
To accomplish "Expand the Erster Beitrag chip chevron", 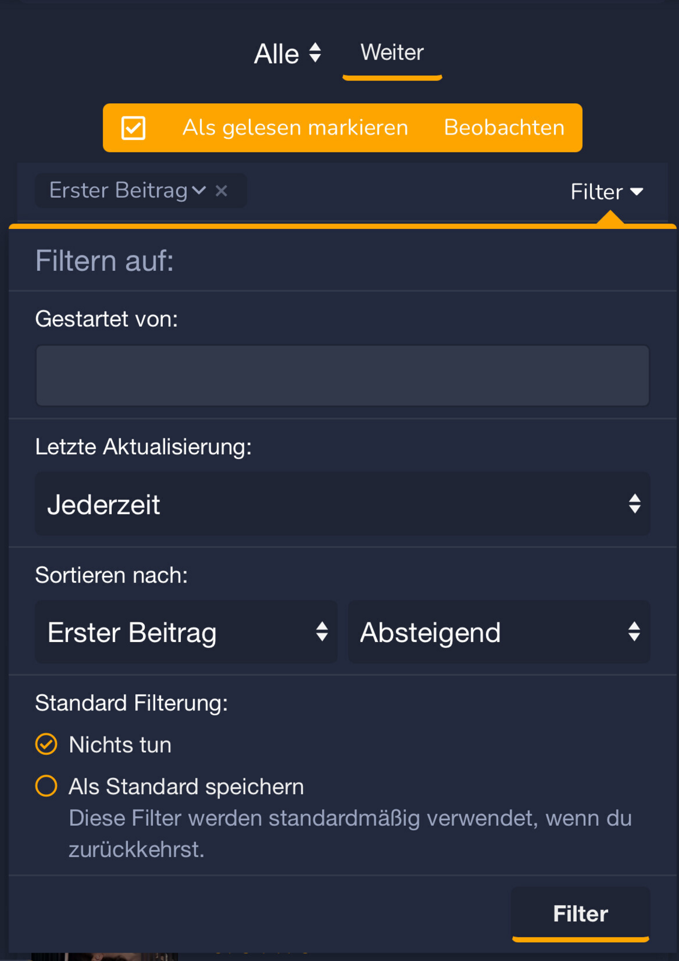I will (199, 191).
